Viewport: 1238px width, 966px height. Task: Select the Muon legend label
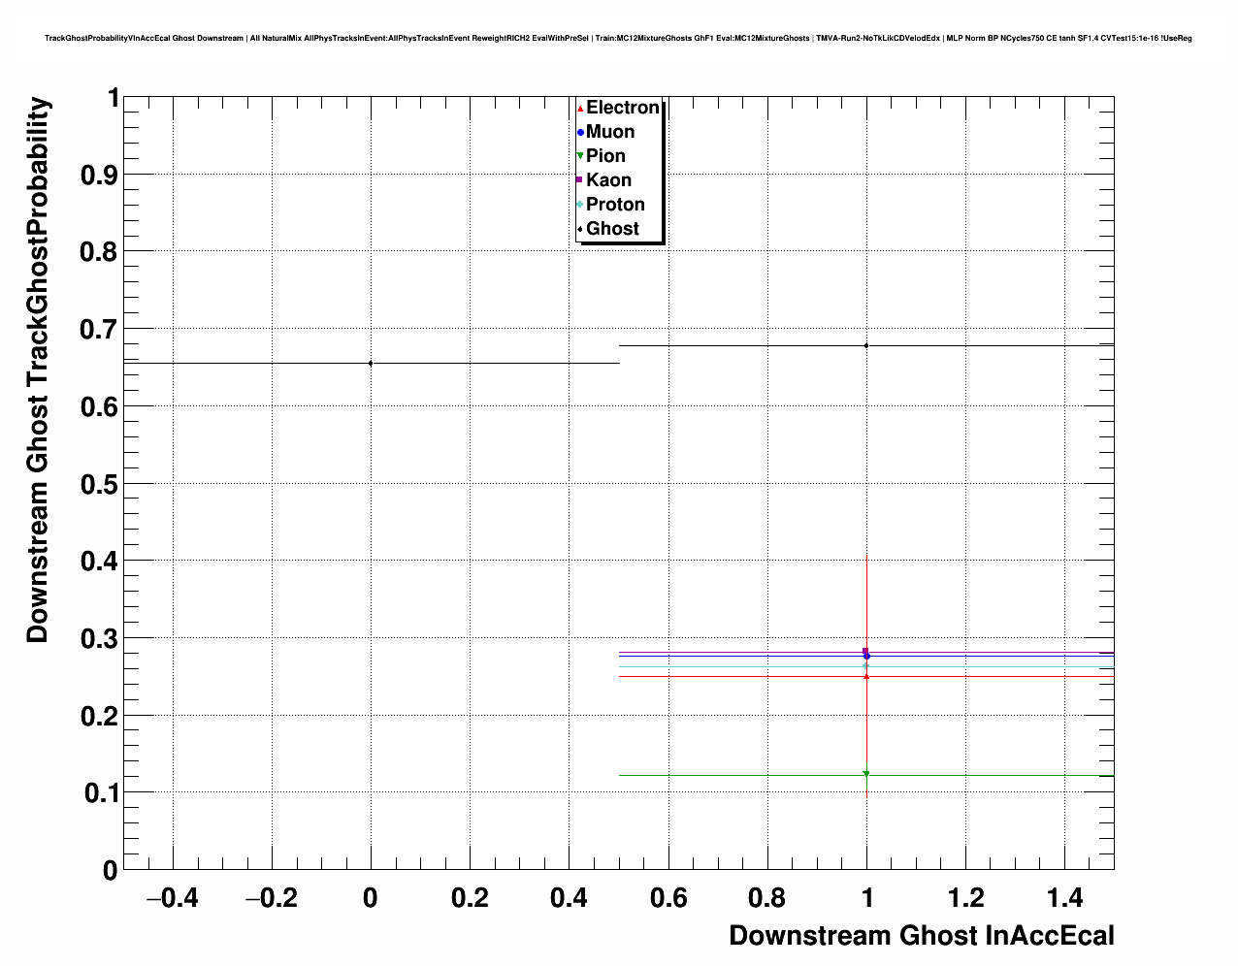pos(610,132)
